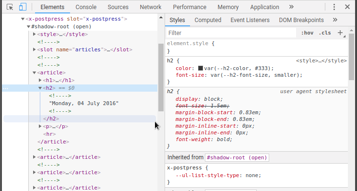Toggle the .cls class editor button

click(325, 33)
